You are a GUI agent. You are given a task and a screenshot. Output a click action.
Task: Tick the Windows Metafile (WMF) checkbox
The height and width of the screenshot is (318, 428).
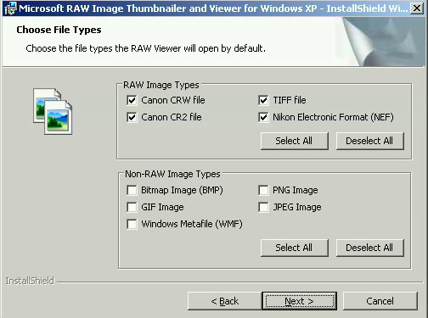132,224
